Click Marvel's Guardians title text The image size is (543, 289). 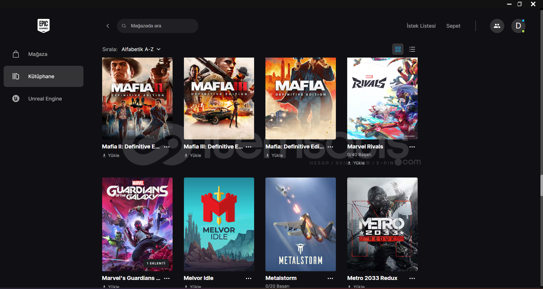pyautogui.click(x=131, y=278)
